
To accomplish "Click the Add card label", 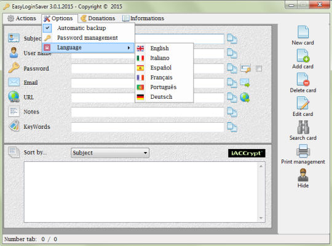I will coord(303,67).
